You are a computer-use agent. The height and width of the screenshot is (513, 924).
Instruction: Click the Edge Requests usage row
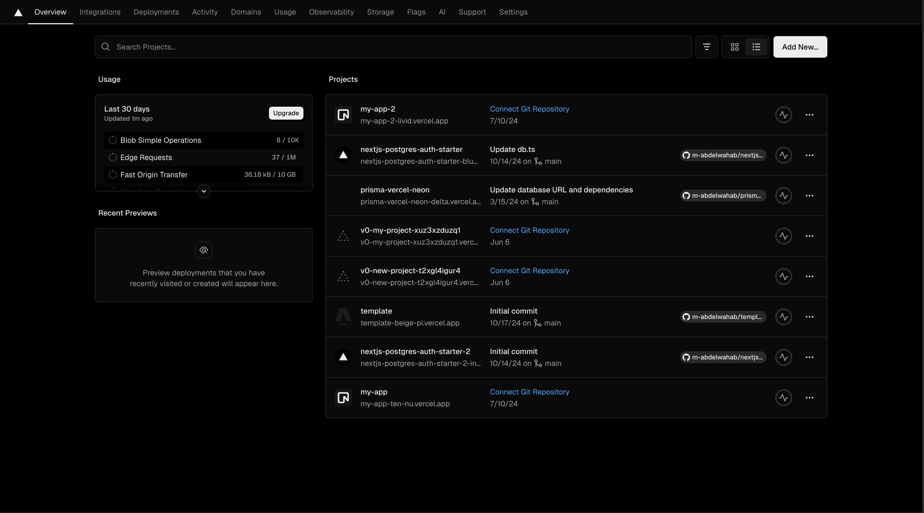click(203, 158)
